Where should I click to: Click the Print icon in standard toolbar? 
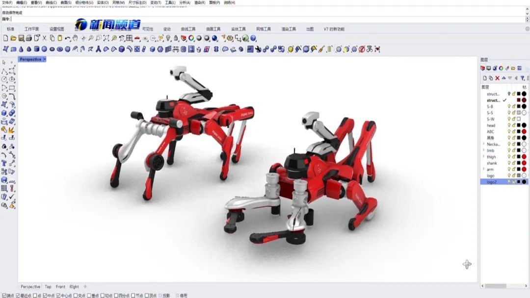[x=29, y=38]
